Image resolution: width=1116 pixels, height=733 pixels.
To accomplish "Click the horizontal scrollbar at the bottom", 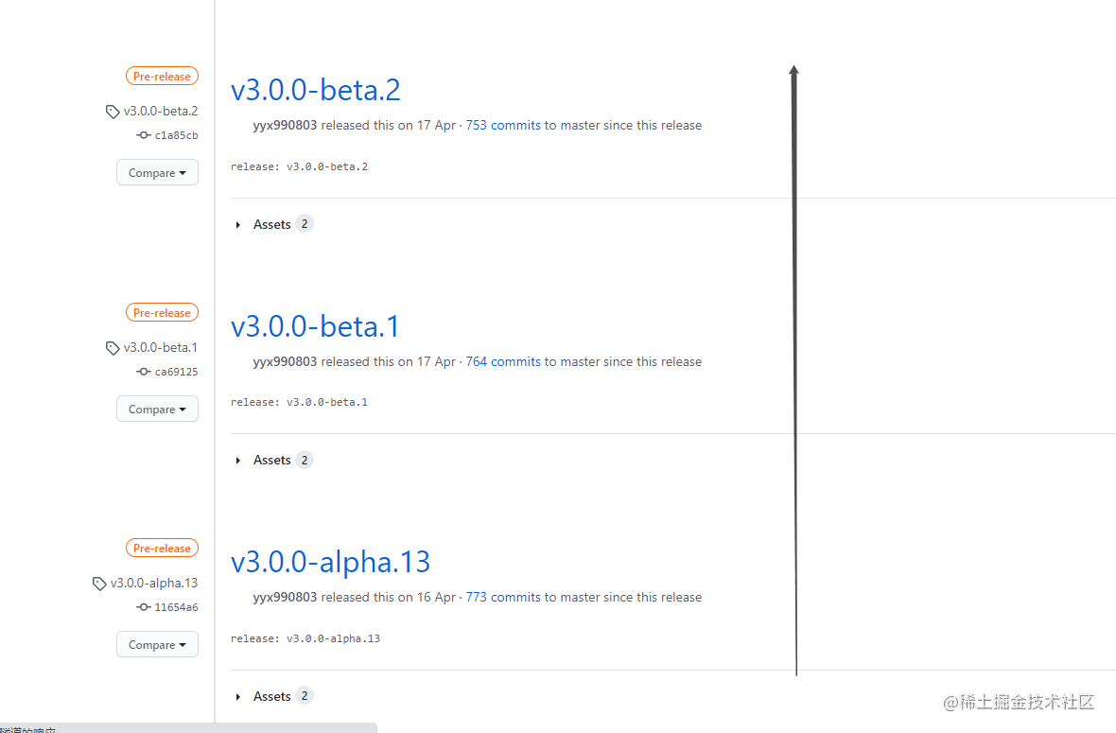I will 189,728.
